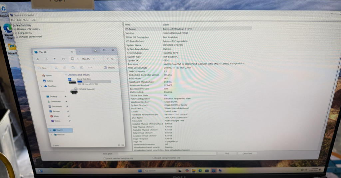Click the Cut scissors icon in toolbar
The width and height of the screenshot is (341, 178).
coord(56,68)
